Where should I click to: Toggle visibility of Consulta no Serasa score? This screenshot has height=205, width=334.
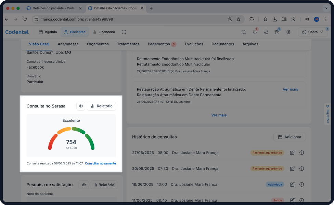click(81, 106)
